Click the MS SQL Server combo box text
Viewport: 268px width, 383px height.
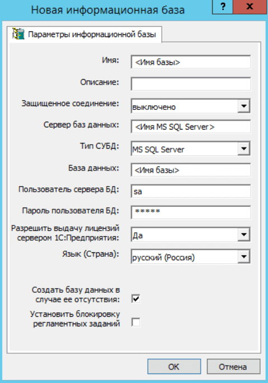158,149
